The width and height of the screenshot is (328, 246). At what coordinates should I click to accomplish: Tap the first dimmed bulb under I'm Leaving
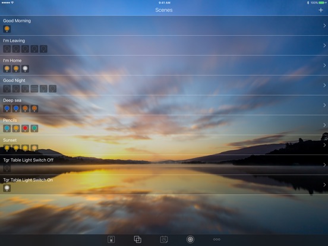tap(7, 49)
